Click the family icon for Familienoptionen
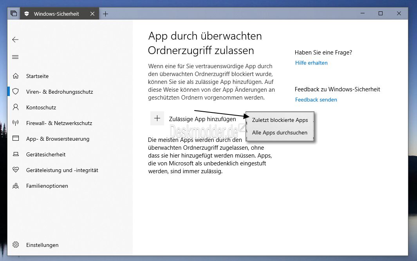Viewport: 417px width, 261px height. pos(16,186)
